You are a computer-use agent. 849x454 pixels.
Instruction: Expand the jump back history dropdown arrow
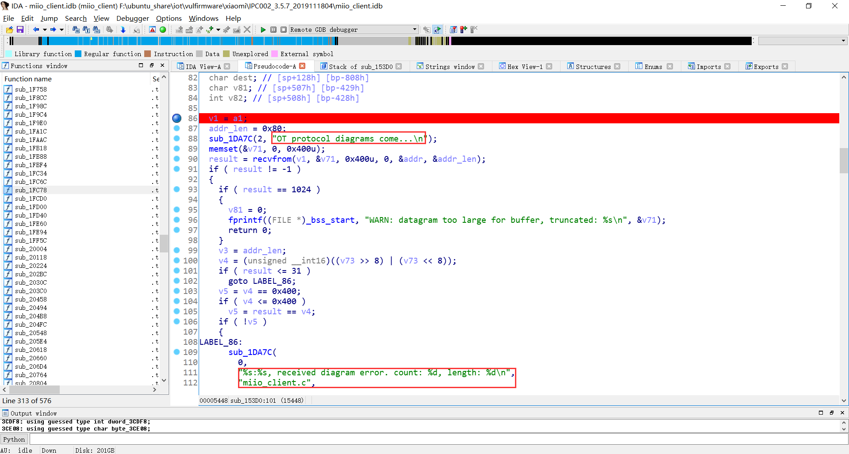coord(45,30)
